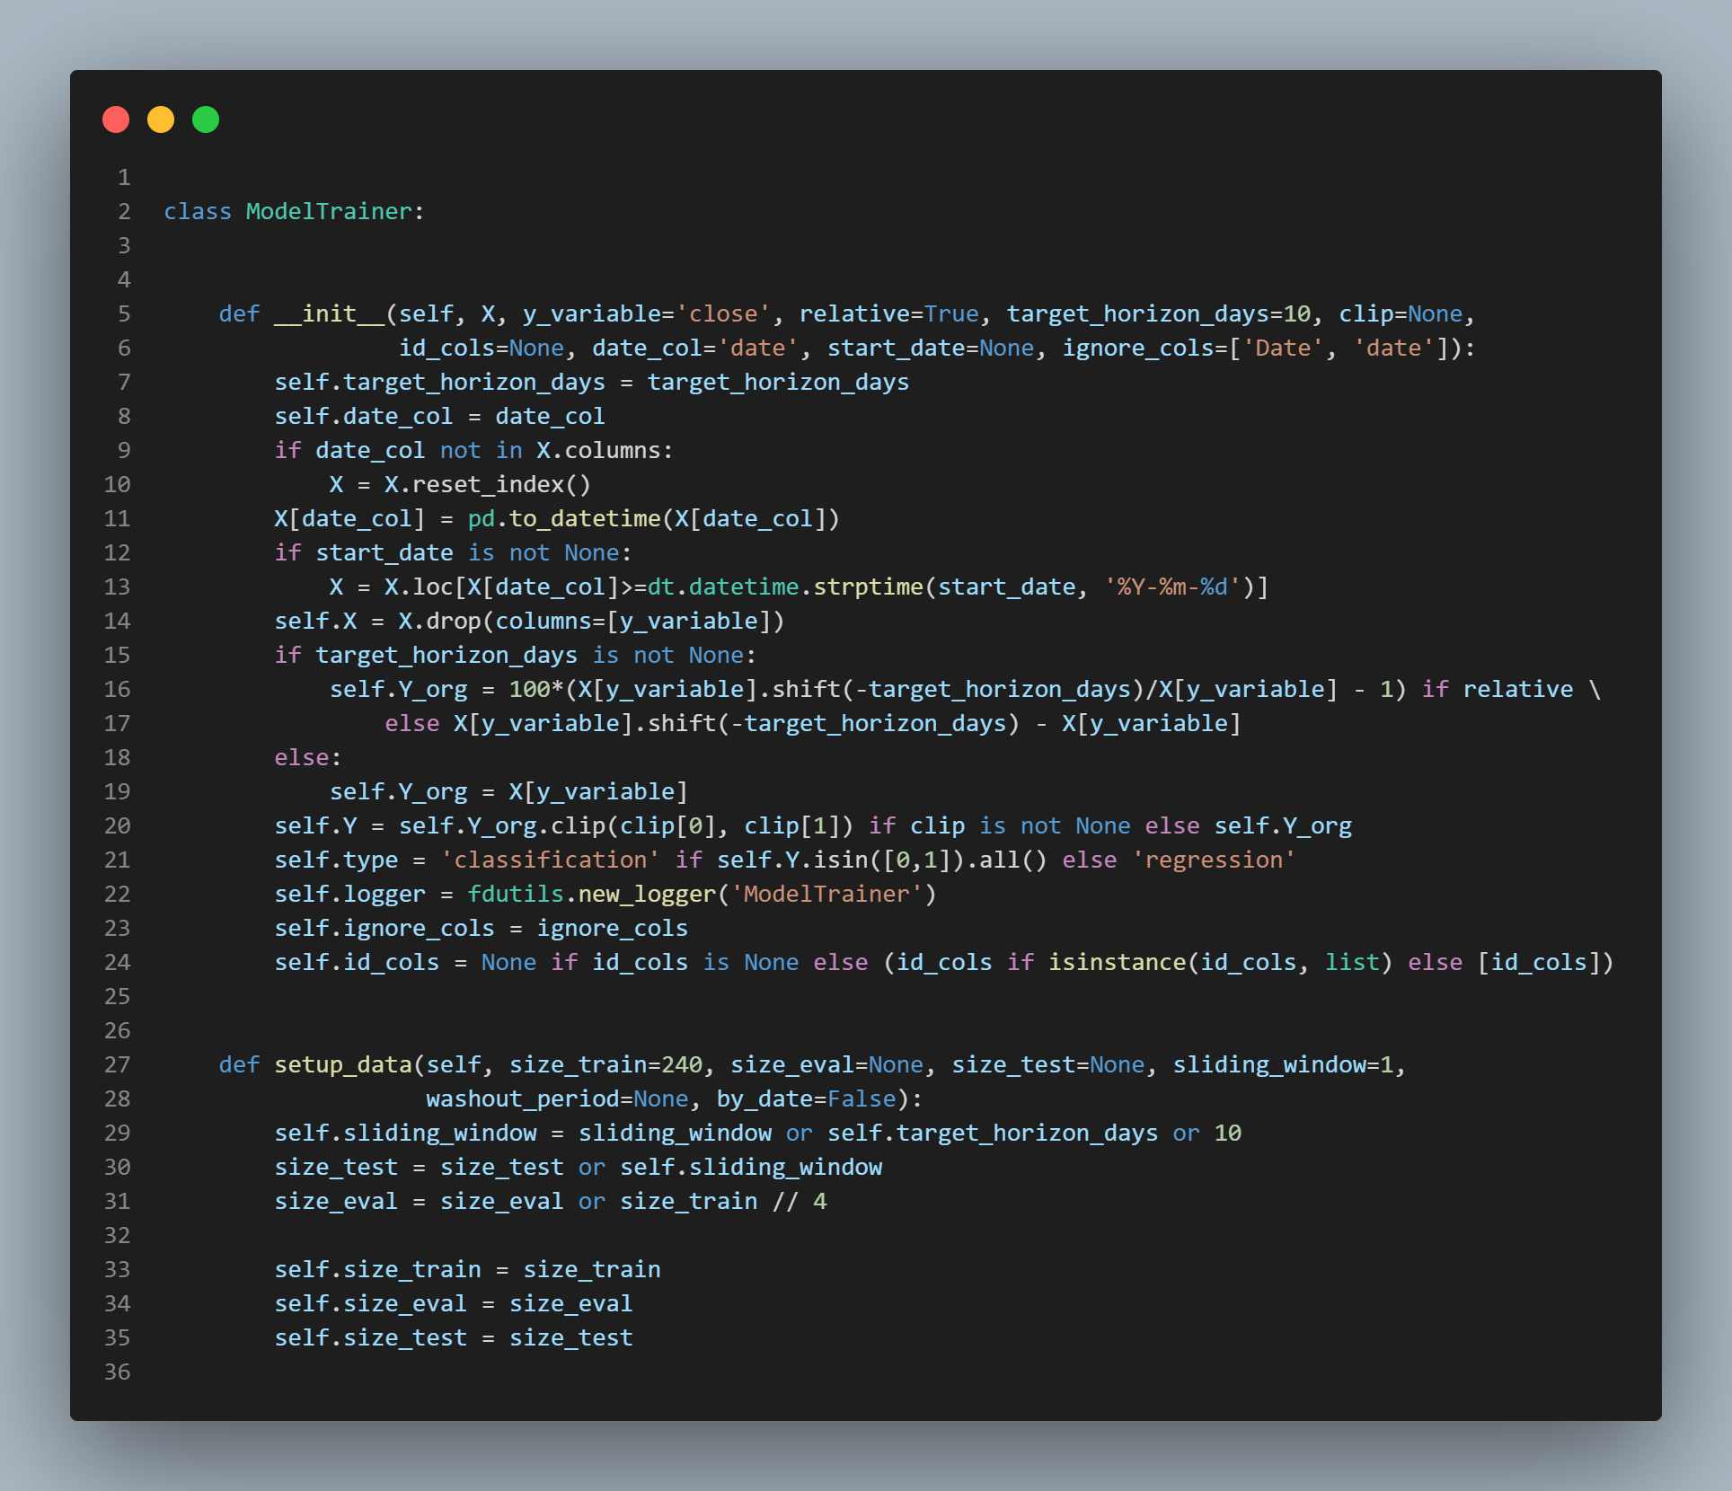Click pd.to_datetime call on line 11
The height and width of the screenshot is (1491, 1732).
click(x=563, y=518)
